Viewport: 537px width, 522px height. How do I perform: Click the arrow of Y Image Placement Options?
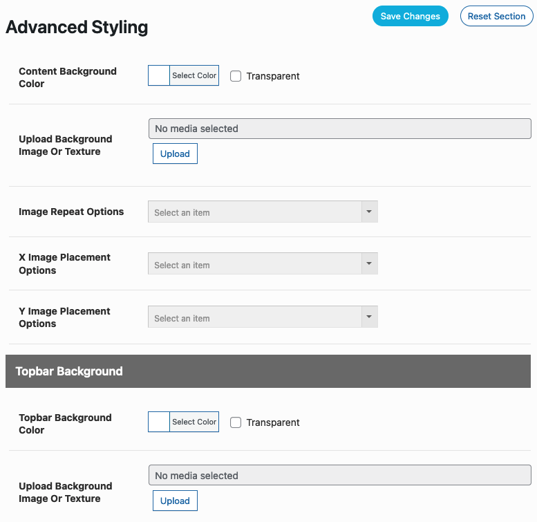pyautogui.click(x=369, y=317)
